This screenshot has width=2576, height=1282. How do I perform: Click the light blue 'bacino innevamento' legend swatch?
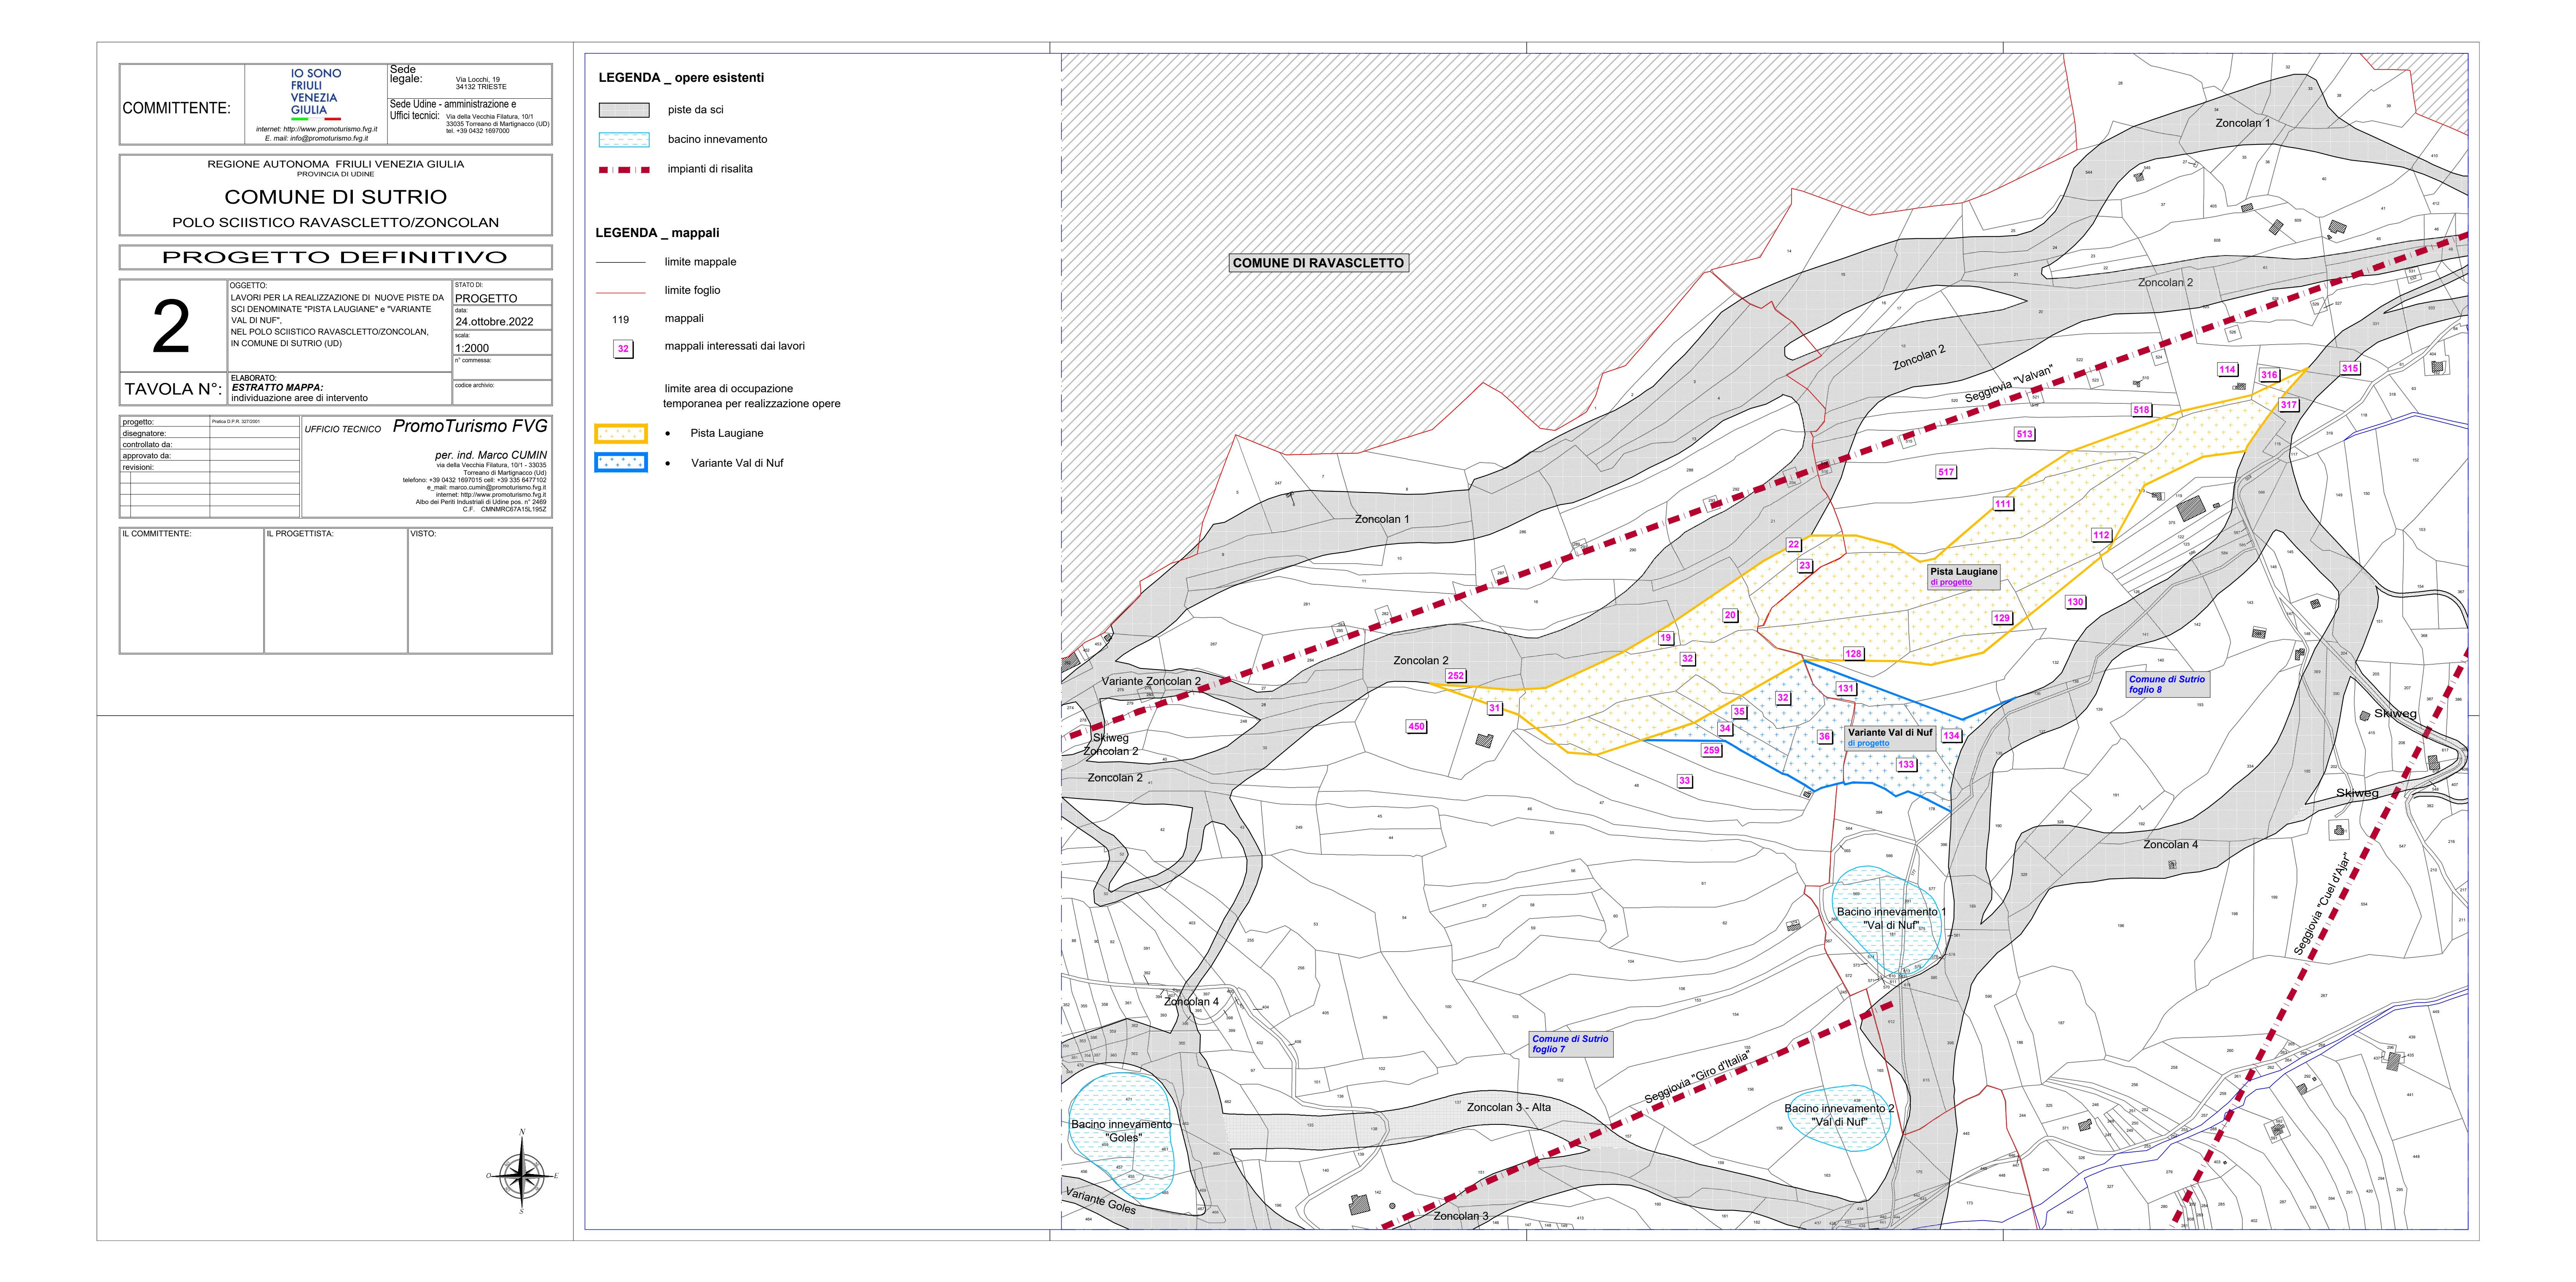(x=623, y=140)
